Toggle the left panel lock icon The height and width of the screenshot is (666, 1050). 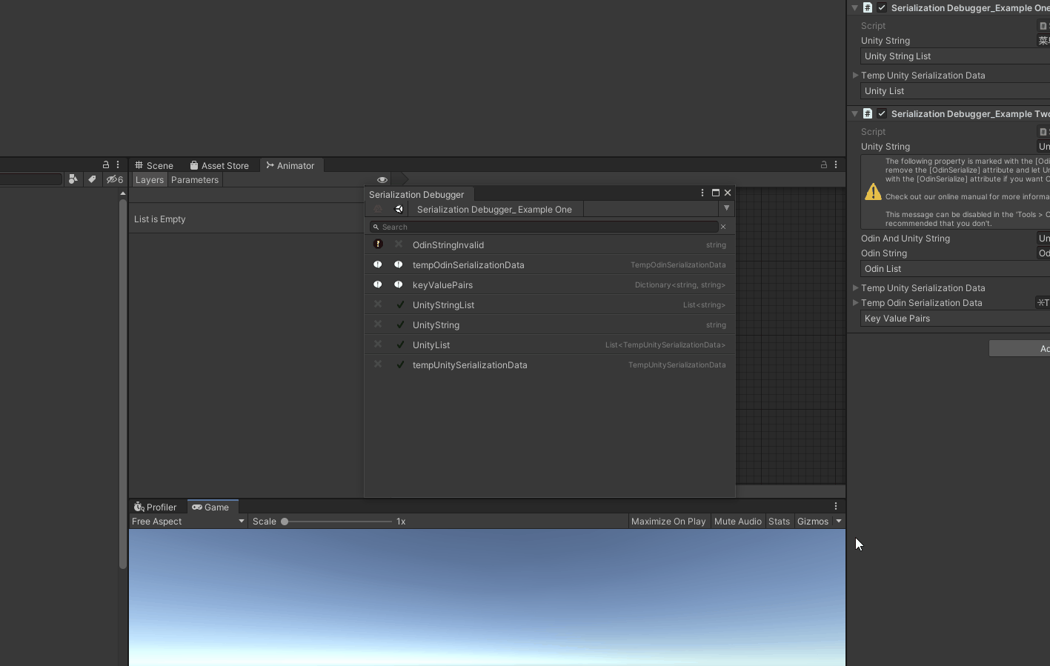106,164
